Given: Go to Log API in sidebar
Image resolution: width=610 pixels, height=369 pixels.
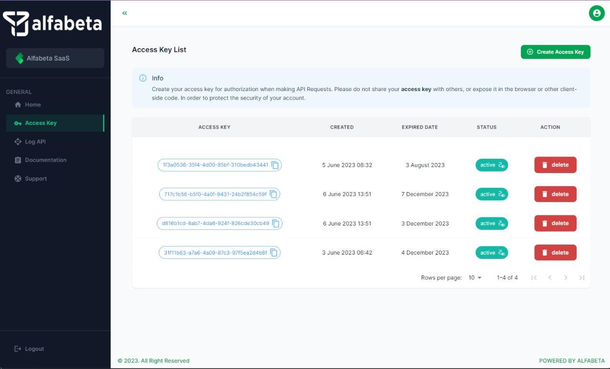Looking at the screenshot, I should coord(35,142).
